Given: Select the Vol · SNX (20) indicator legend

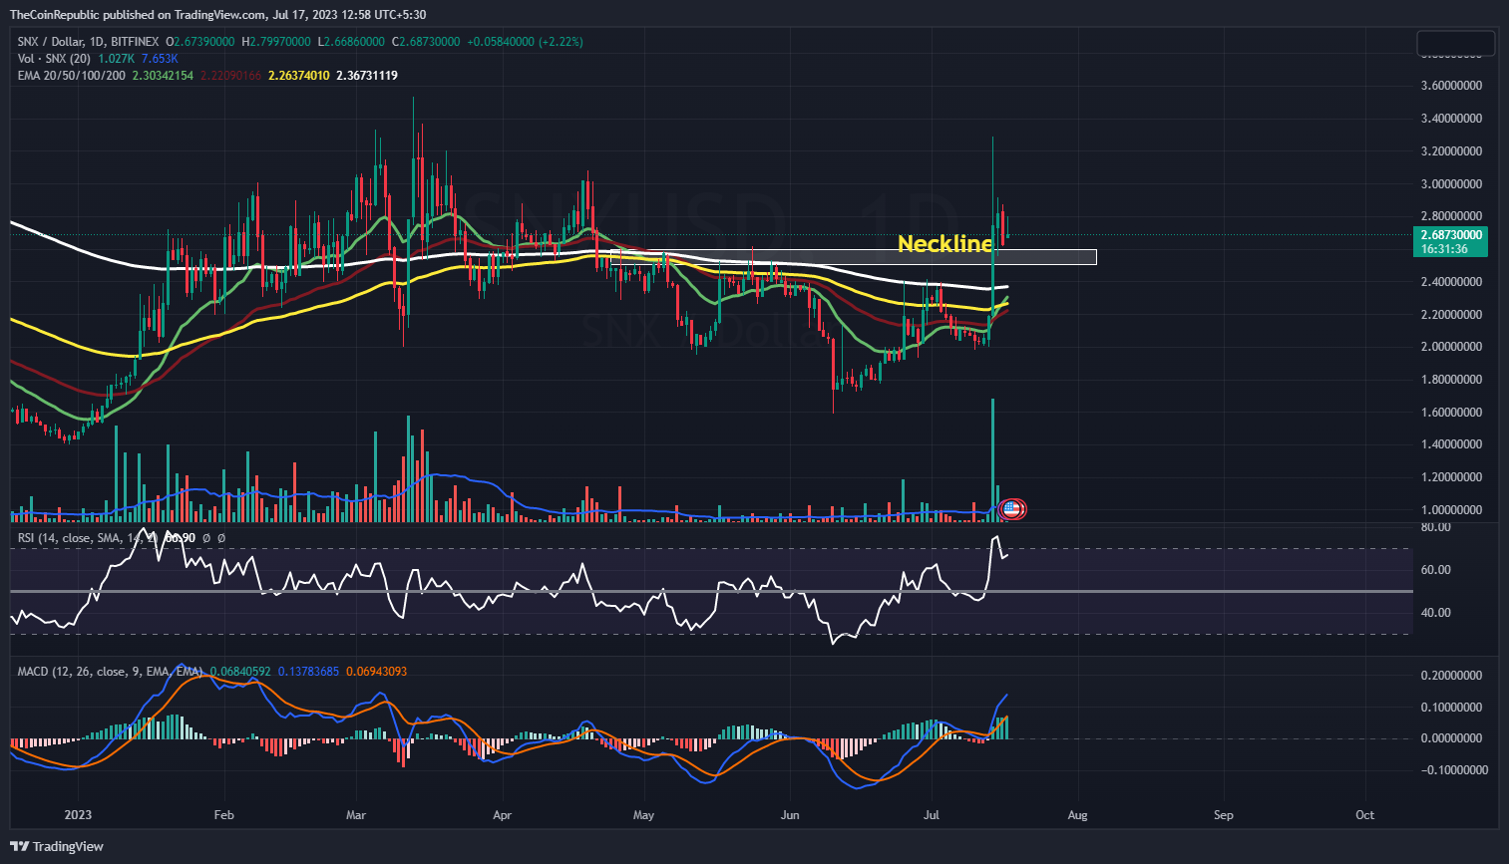Looking at the screenshot, I should pos(55,59).
